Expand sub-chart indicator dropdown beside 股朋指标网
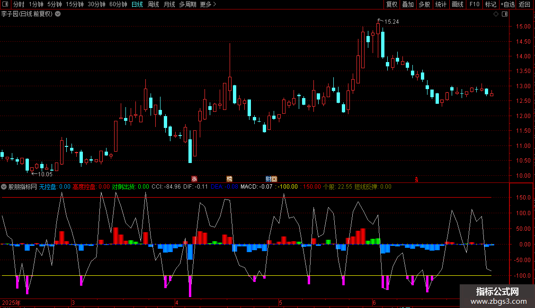535x308 pixels. [x=4, y=187]
